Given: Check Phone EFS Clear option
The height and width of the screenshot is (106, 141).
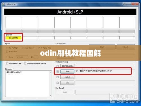Looking at the screenshot, I should tap(7, 63).
